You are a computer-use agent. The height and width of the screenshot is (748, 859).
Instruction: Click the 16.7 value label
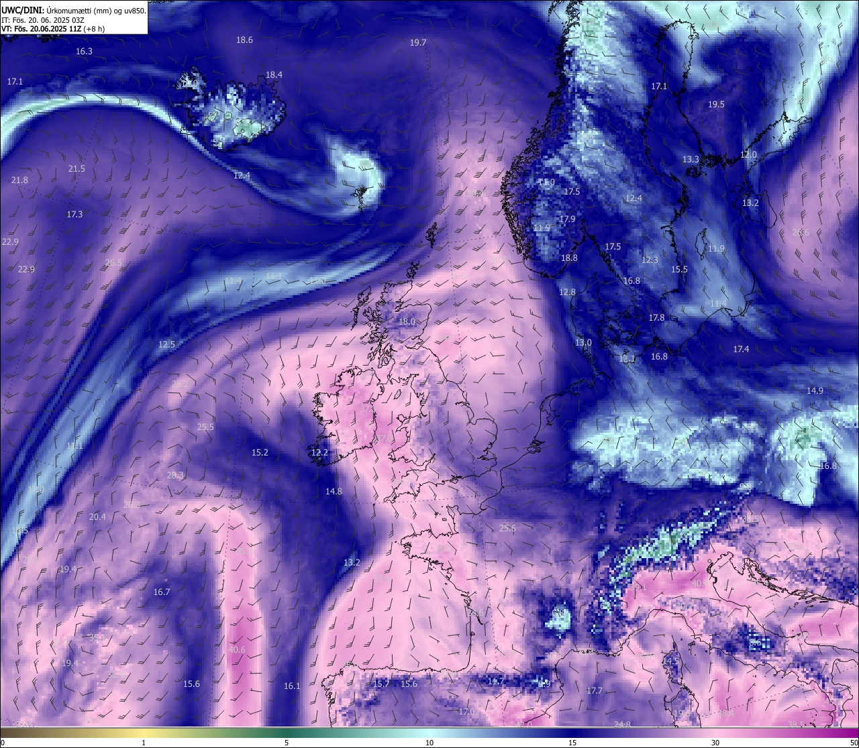[162, 592]
